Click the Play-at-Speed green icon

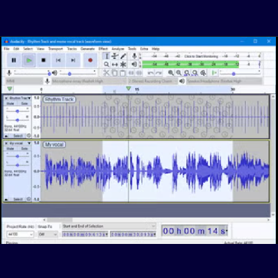[214, 73]
